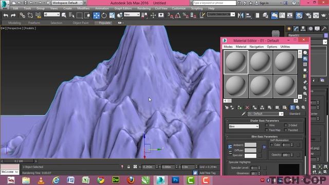Activate Bind to Space Warp tool

(38, 15)
